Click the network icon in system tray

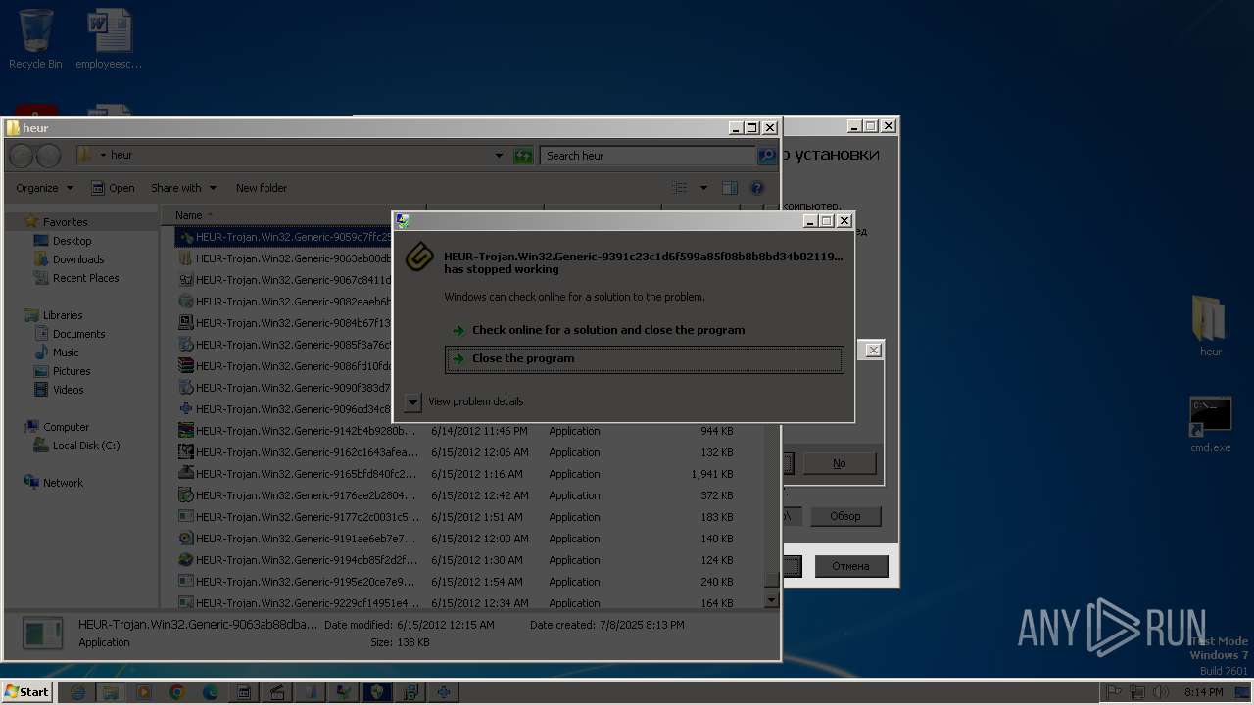pos(1137,692)
